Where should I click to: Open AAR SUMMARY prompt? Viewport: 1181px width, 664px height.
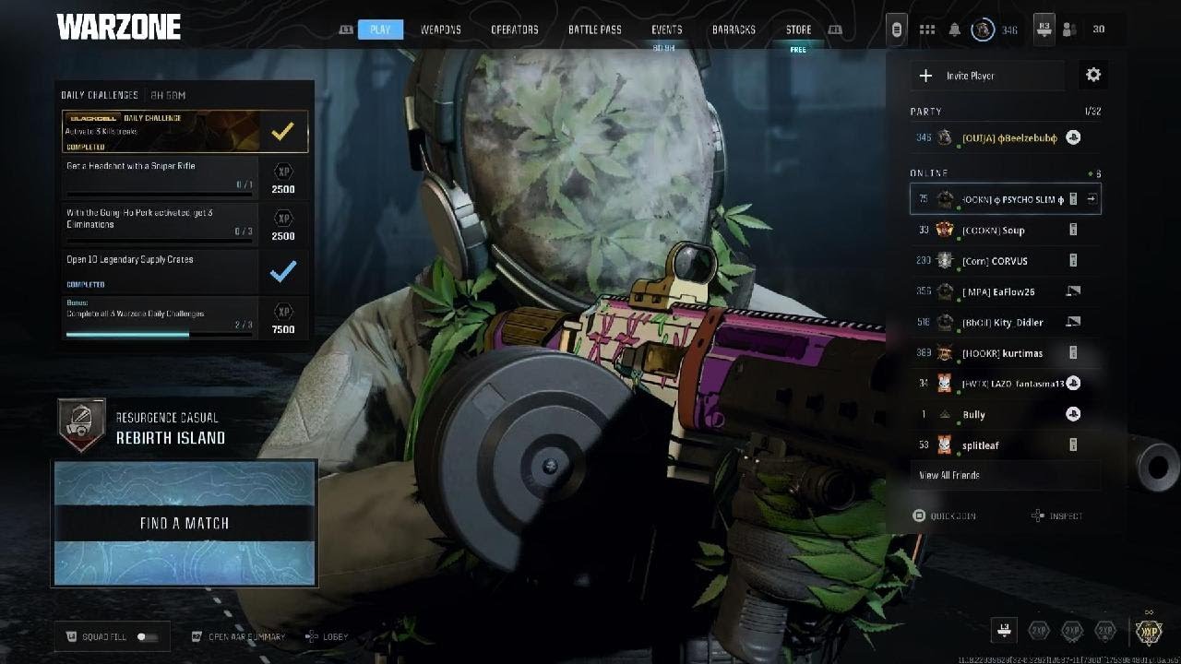(x=239, y=637)
